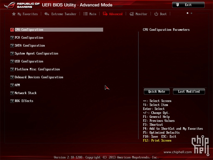Image resolution: width=213 pixels, height=160 pixels.
Task: Click the Extreme Tweaker tab icon
Action: click(47, 14)
